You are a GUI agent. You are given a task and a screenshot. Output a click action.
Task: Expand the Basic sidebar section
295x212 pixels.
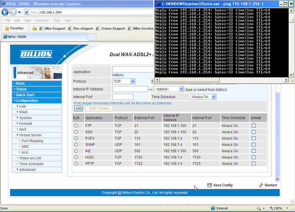pyautogui.click(x=37, y=83)
